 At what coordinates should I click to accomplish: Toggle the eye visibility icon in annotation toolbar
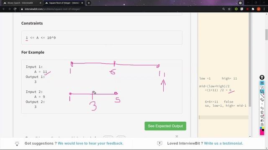262,83
